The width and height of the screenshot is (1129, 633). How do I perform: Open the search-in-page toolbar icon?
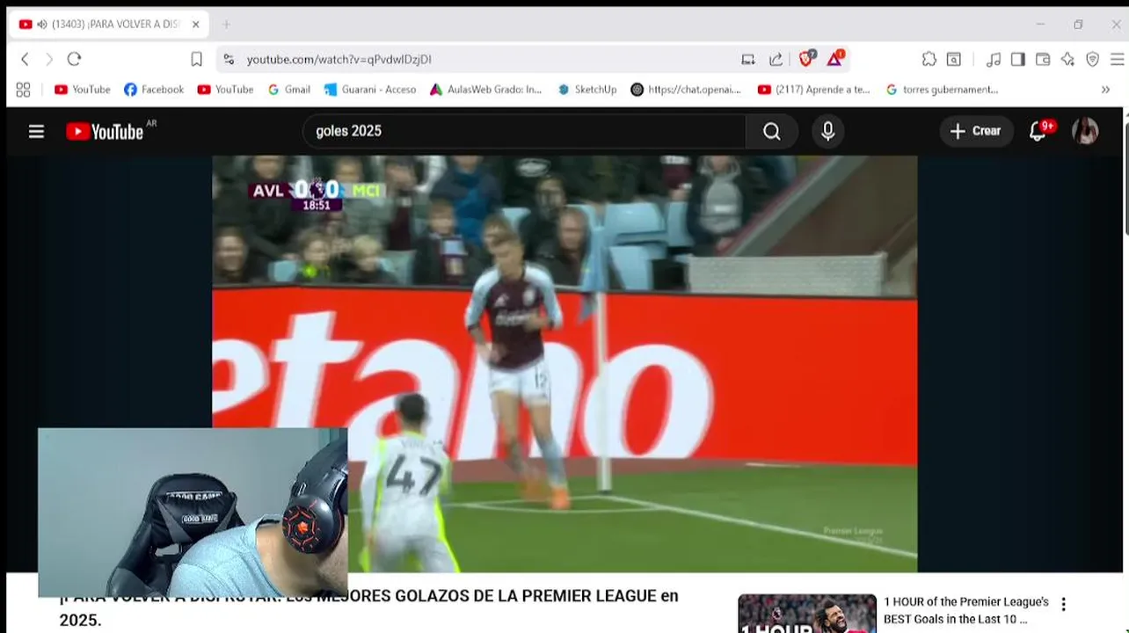point(954,59)
